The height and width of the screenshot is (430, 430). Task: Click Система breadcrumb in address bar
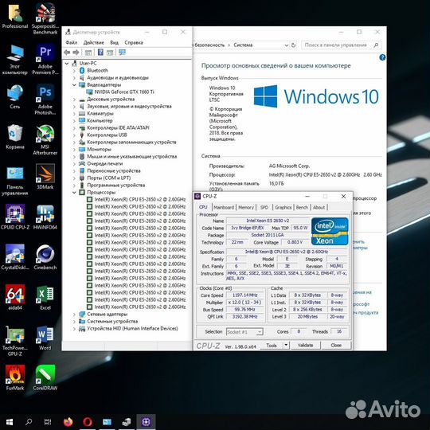coord(243,45)
